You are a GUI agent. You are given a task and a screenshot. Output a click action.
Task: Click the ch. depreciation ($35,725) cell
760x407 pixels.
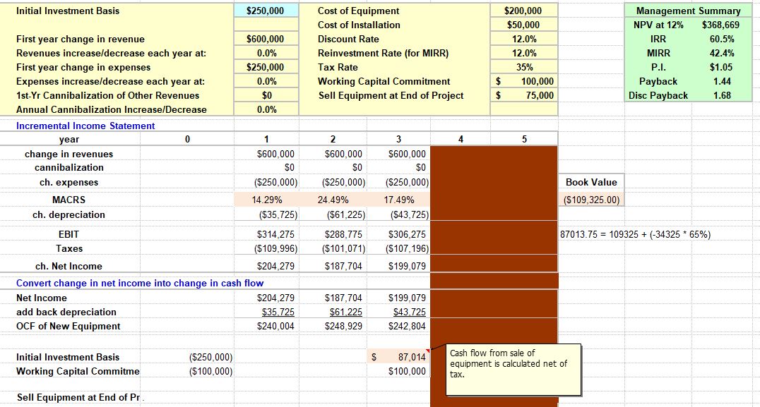tap(266, 214)
